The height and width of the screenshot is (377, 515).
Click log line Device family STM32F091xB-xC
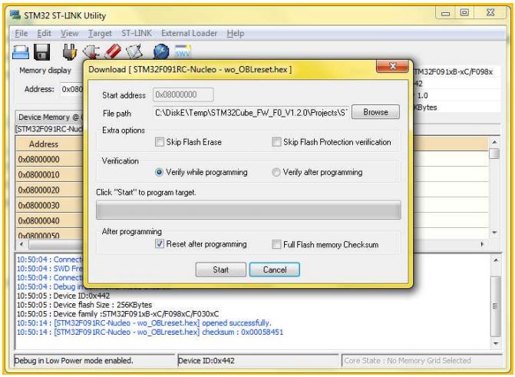coord(117,314)
